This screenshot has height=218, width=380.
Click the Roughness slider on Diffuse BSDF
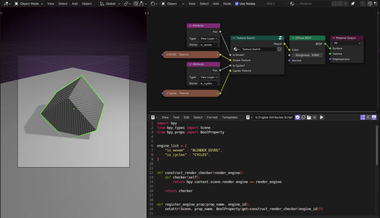point(307,55)
